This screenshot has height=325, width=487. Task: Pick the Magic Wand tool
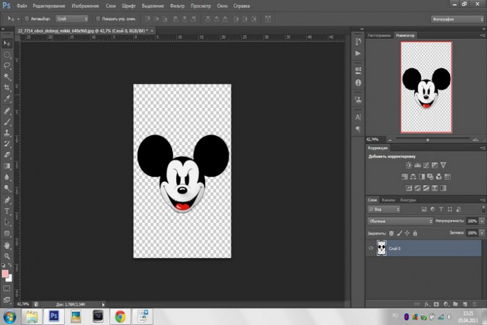(x=7, y=77)
